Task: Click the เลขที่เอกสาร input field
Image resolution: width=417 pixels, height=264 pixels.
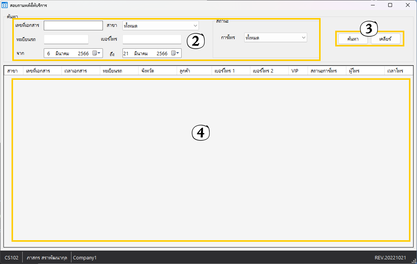Action: [73, 26]
